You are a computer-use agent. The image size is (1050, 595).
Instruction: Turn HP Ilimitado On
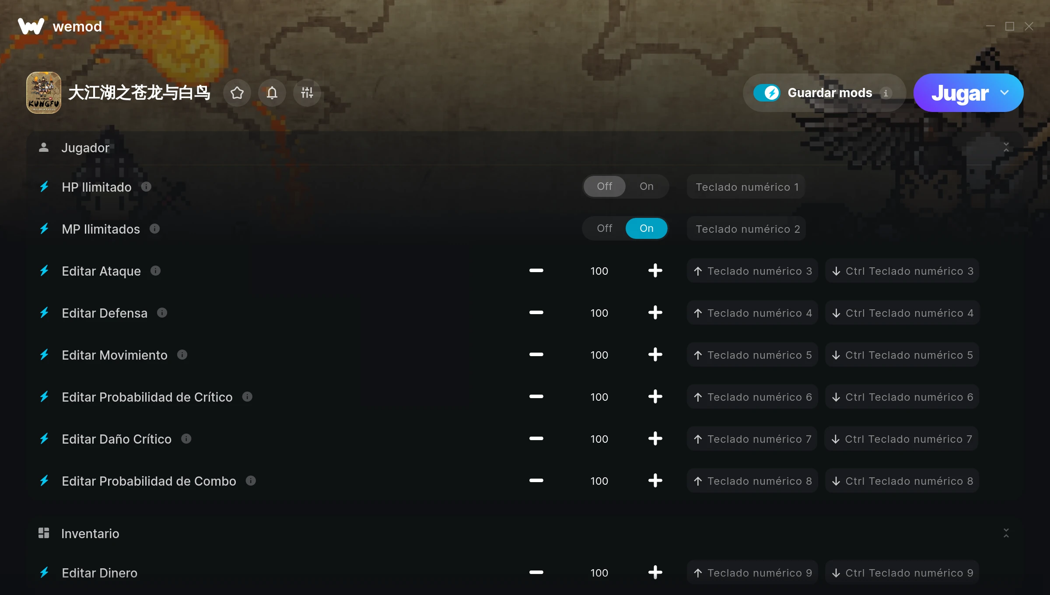pos(646,186)
